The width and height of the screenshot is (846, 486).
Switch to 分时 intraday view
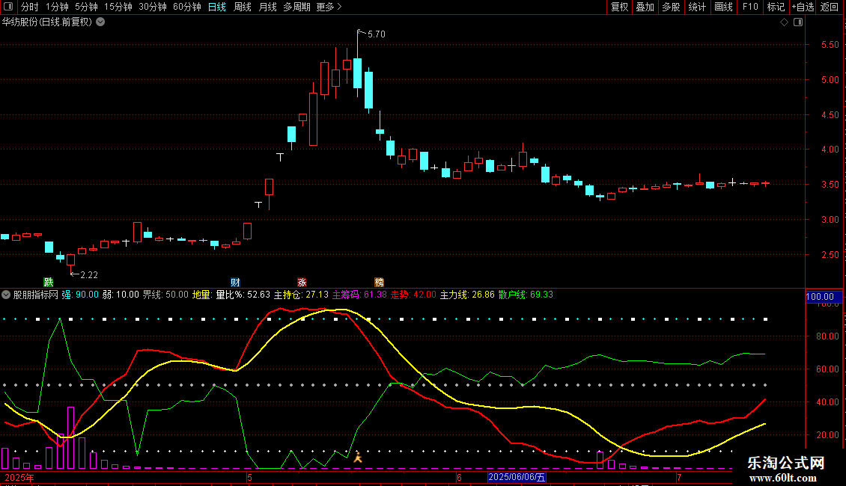point(30,7)
